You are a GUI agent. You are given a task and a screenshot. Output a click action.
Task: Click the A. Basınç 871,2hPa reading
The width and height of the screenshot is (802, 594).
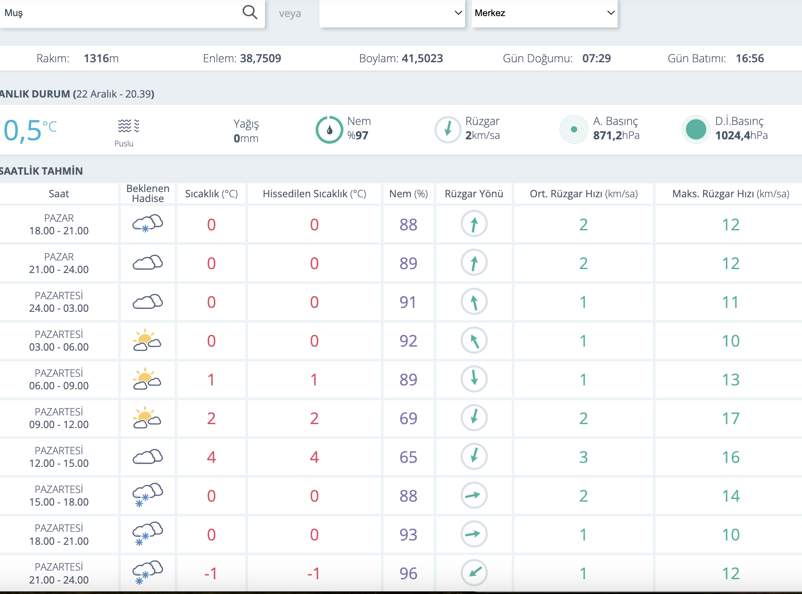coord(616,135)
